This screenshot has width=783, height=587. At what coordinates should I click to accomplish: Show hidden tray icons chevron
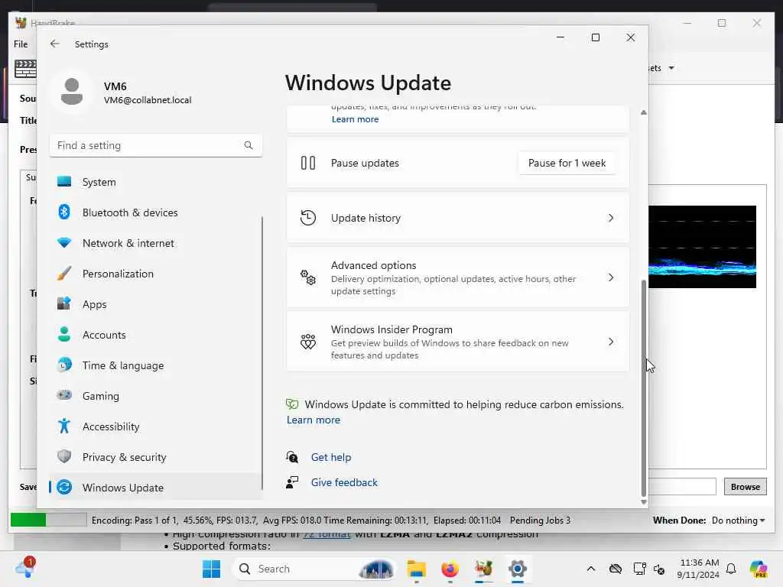click(x=591, y=569)
